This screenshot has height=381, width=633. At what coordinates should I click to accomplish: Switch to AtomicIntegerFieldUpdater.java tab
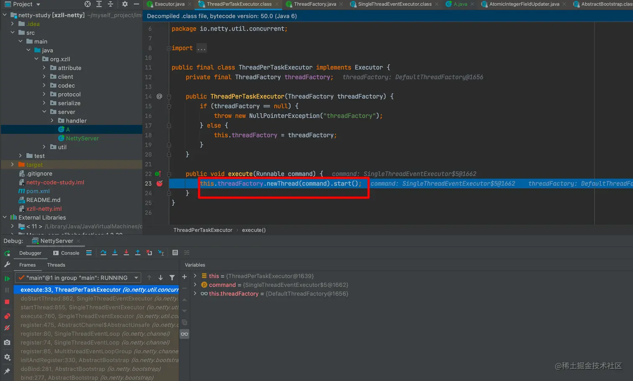click(x=524, y=4)
